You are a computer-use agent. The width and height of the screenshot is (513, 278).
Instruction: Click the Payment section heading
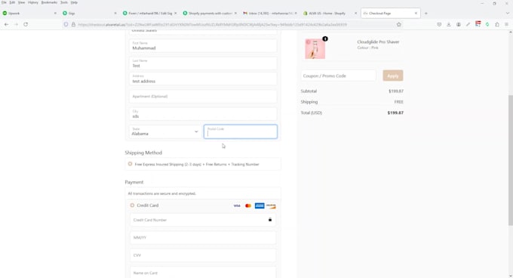[134, 182]
